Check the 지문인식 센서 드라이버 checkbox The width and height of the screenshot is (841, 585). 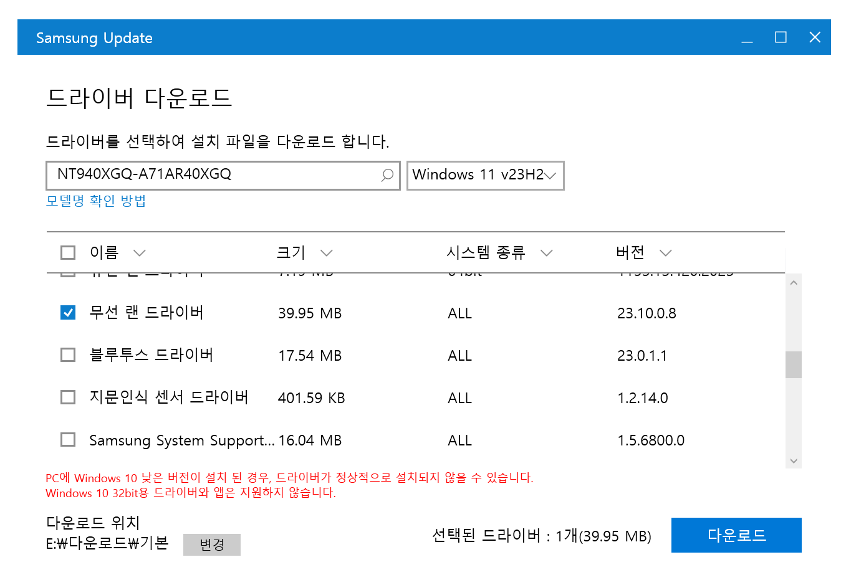68,397
